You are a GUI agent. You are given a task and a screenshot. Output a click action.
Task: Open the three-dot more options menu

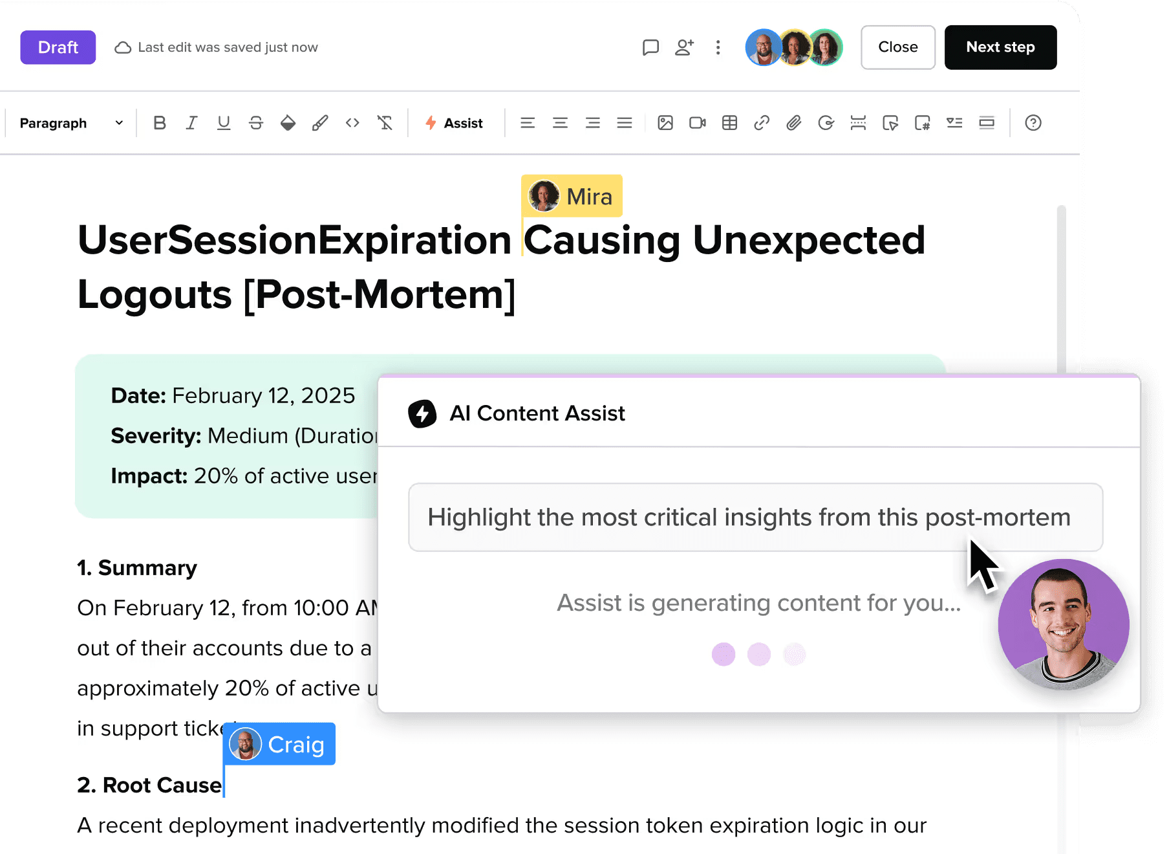click(x=718, y=47)
